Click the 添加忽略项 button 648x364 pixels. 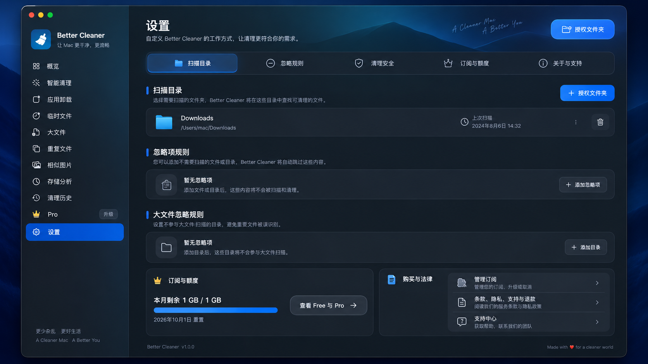(583, 185)
